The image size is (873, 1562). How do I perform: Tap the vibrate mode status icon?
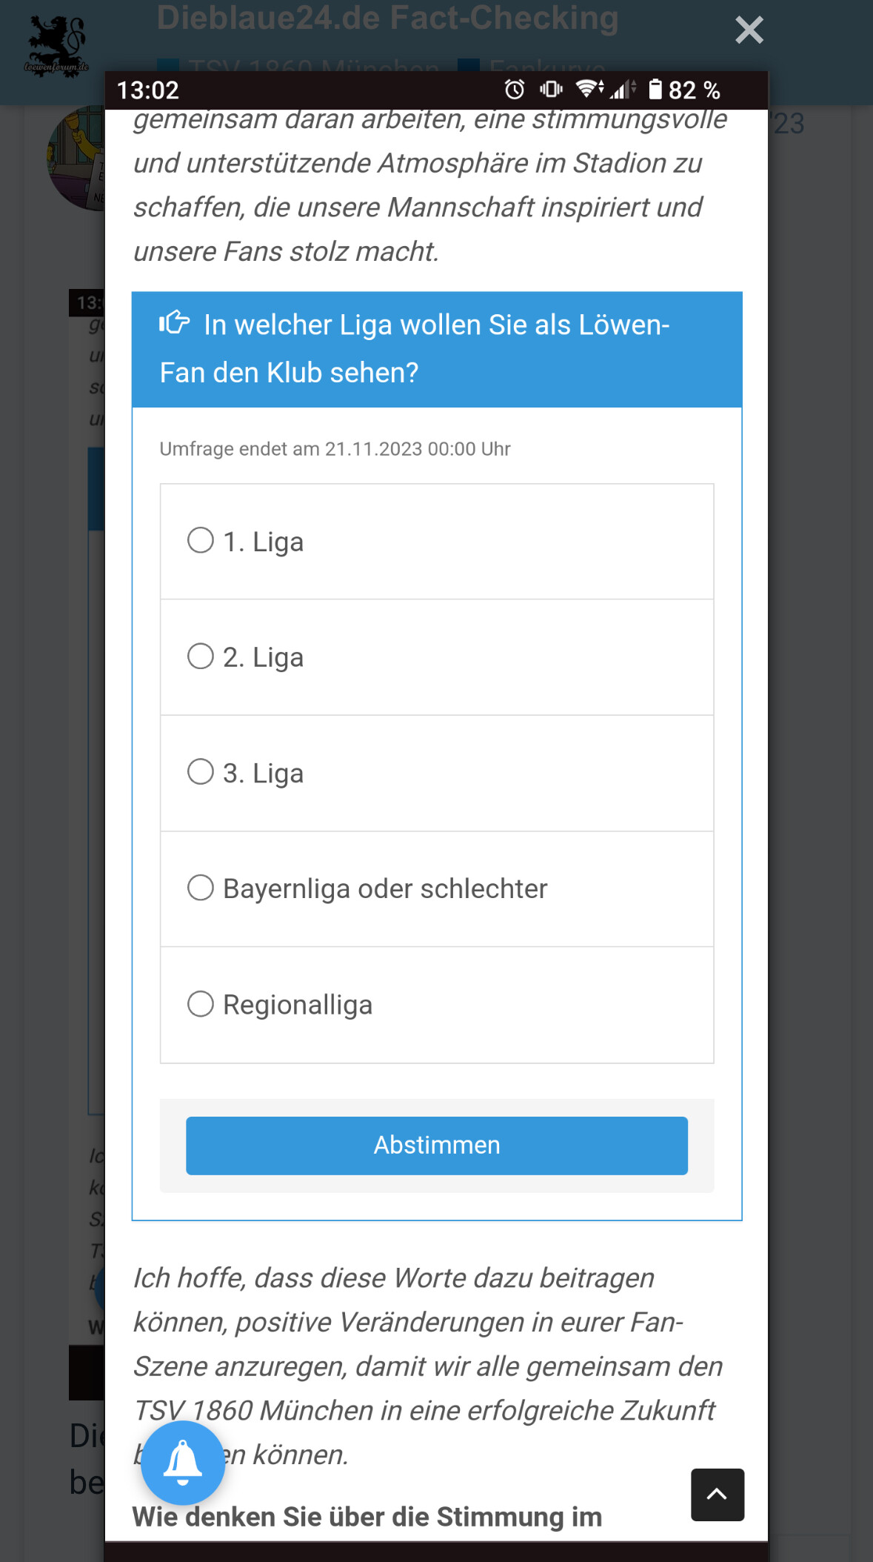click(x=551, y=90)
